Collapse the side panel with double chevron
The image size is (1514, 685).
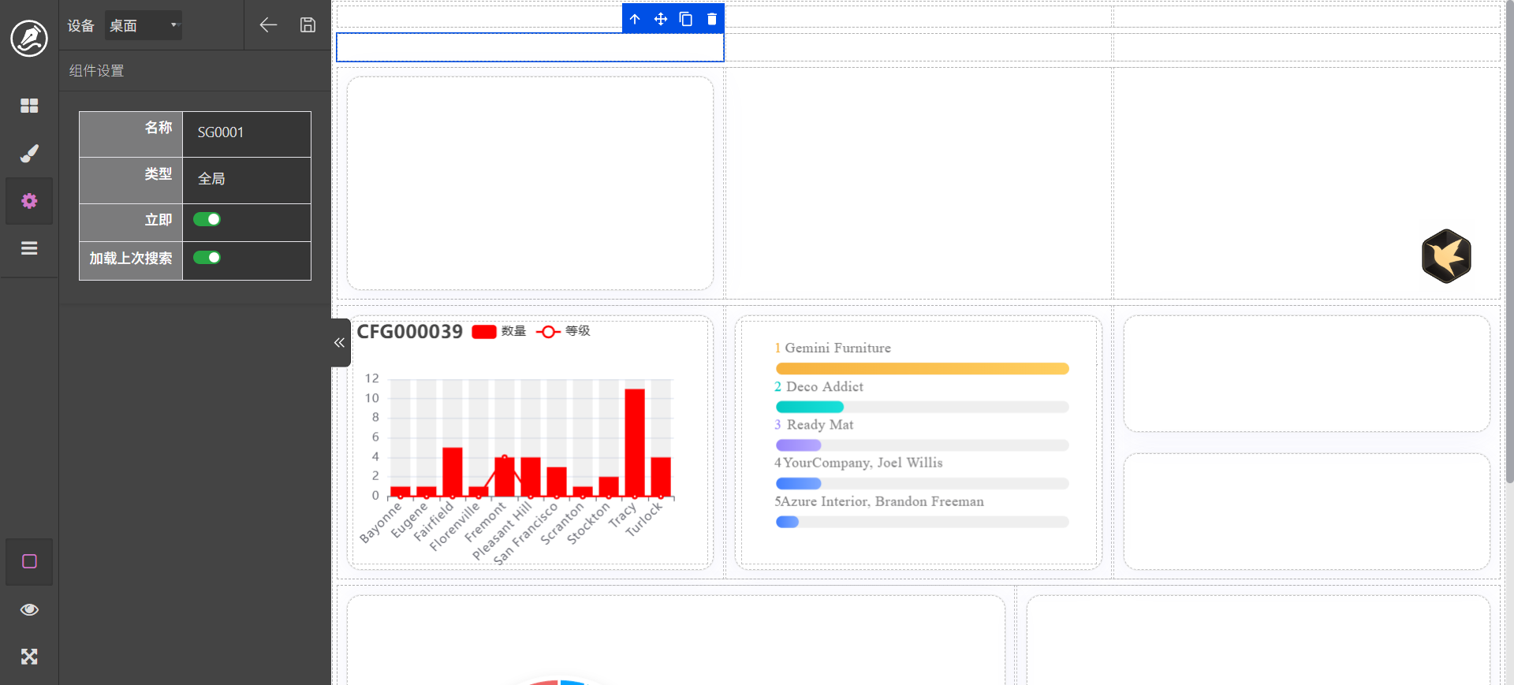pyautogui.click(x=340, y=343)
